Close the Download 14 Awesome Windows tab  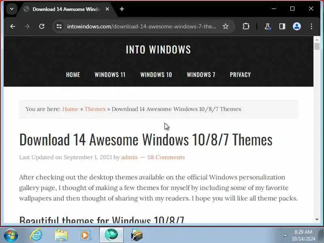point(107,9)
